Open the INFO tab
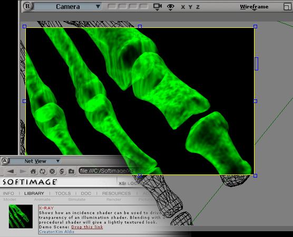 click(x=8, y=193)
